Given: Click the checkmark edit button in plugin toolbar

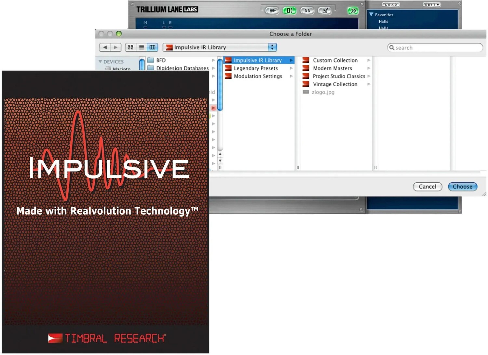Looking at the screenshot, I should tap(325, 10).
